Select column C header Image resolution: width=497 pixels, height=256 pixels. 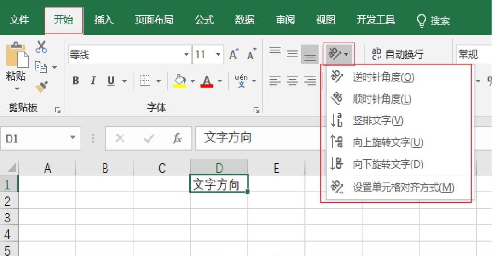(x=162, y=168)
